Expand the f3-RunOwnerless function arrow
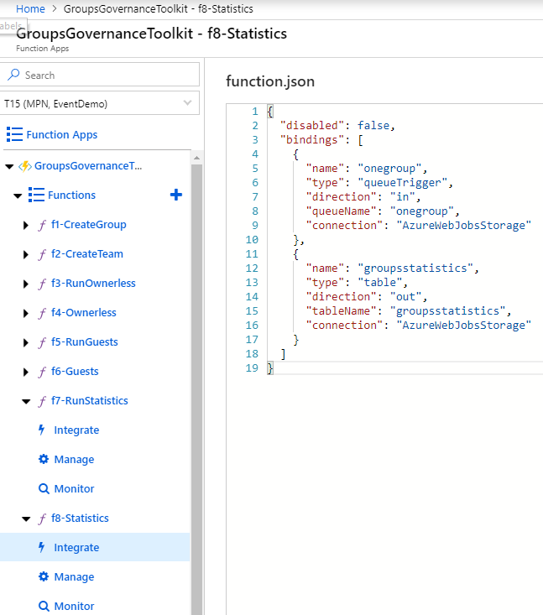Image resolution: width=543 pixels, height=615 pixels. click(26, 284)
